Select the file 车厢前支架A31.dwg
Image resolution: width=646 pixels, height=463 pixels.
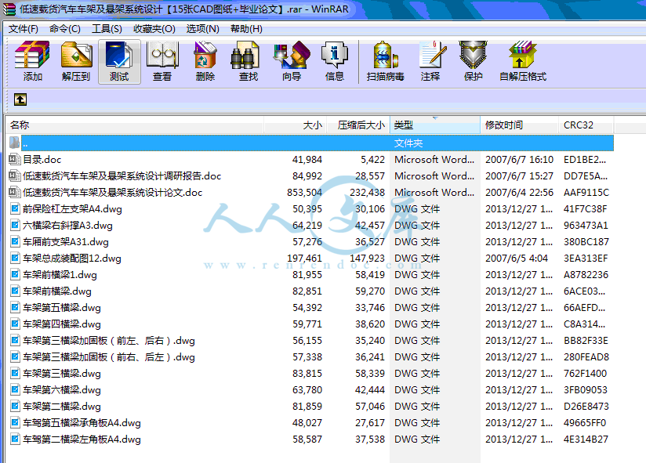[66, 241]
